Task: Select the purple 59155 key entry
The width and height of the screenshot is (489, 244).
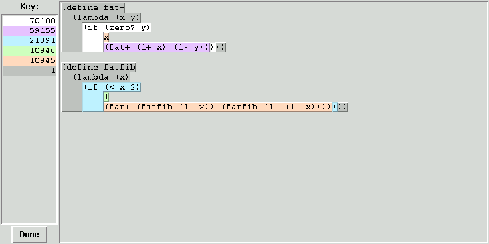Action: [29, 30]
